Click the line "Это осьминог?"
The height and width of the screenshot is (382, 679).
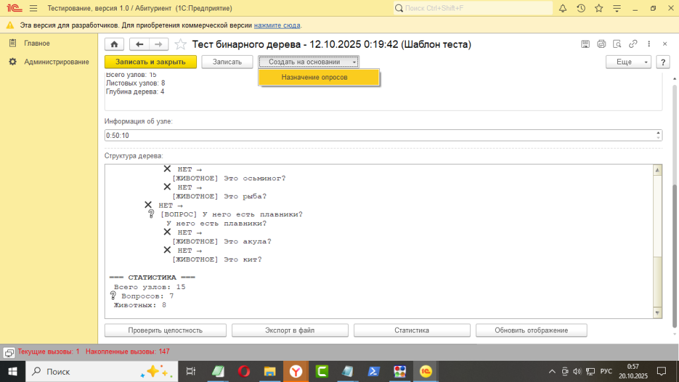point(255,178)
